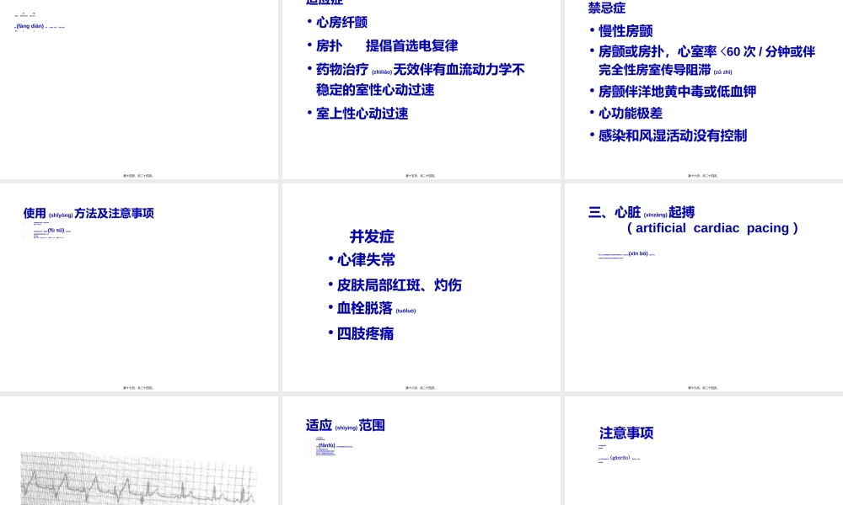This screenshot has width=843, height=505.
Task: Select the 三、心脏起搏 slide
Action: (704, 287)
